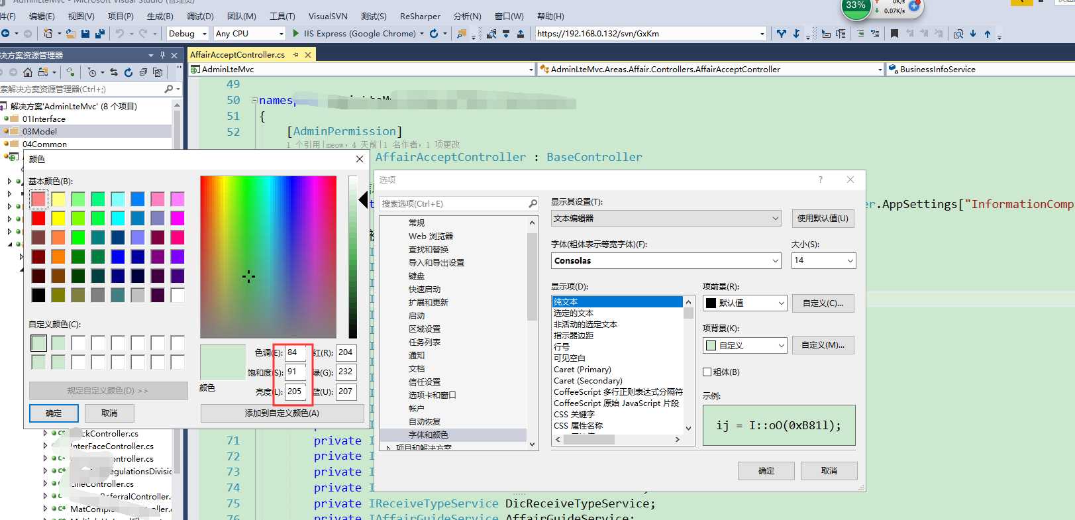Click the Save All toolbar icon

100,33
